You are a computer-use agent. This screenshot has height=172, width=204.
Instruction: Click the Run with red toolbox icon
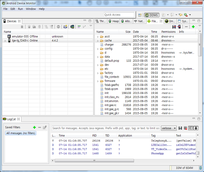pyautogui.click(x=186, y=15)
